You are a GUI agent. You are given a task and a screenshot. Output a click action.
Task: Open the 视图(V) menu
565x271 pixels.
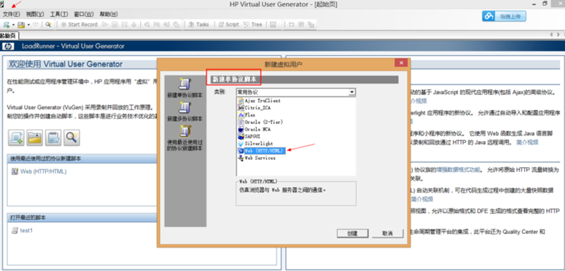pyautogui.click(x=35, y=14)
